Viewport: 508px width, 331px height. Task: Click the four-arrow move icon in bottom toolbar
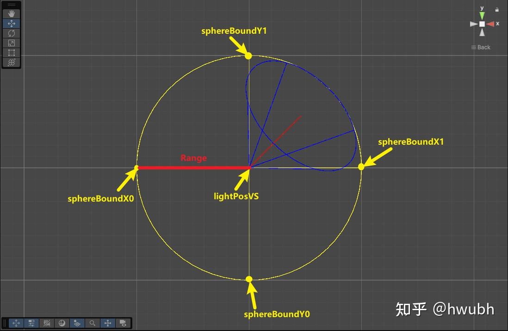[16, 323]
